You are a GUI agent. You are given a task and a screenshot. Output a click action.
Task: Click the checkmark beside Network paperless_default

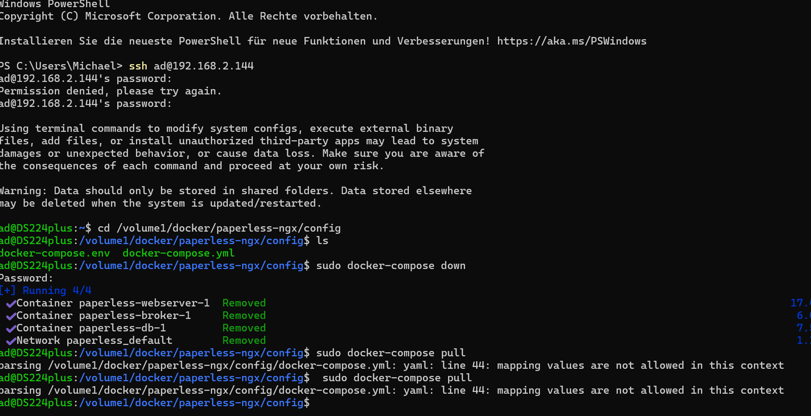11,341
